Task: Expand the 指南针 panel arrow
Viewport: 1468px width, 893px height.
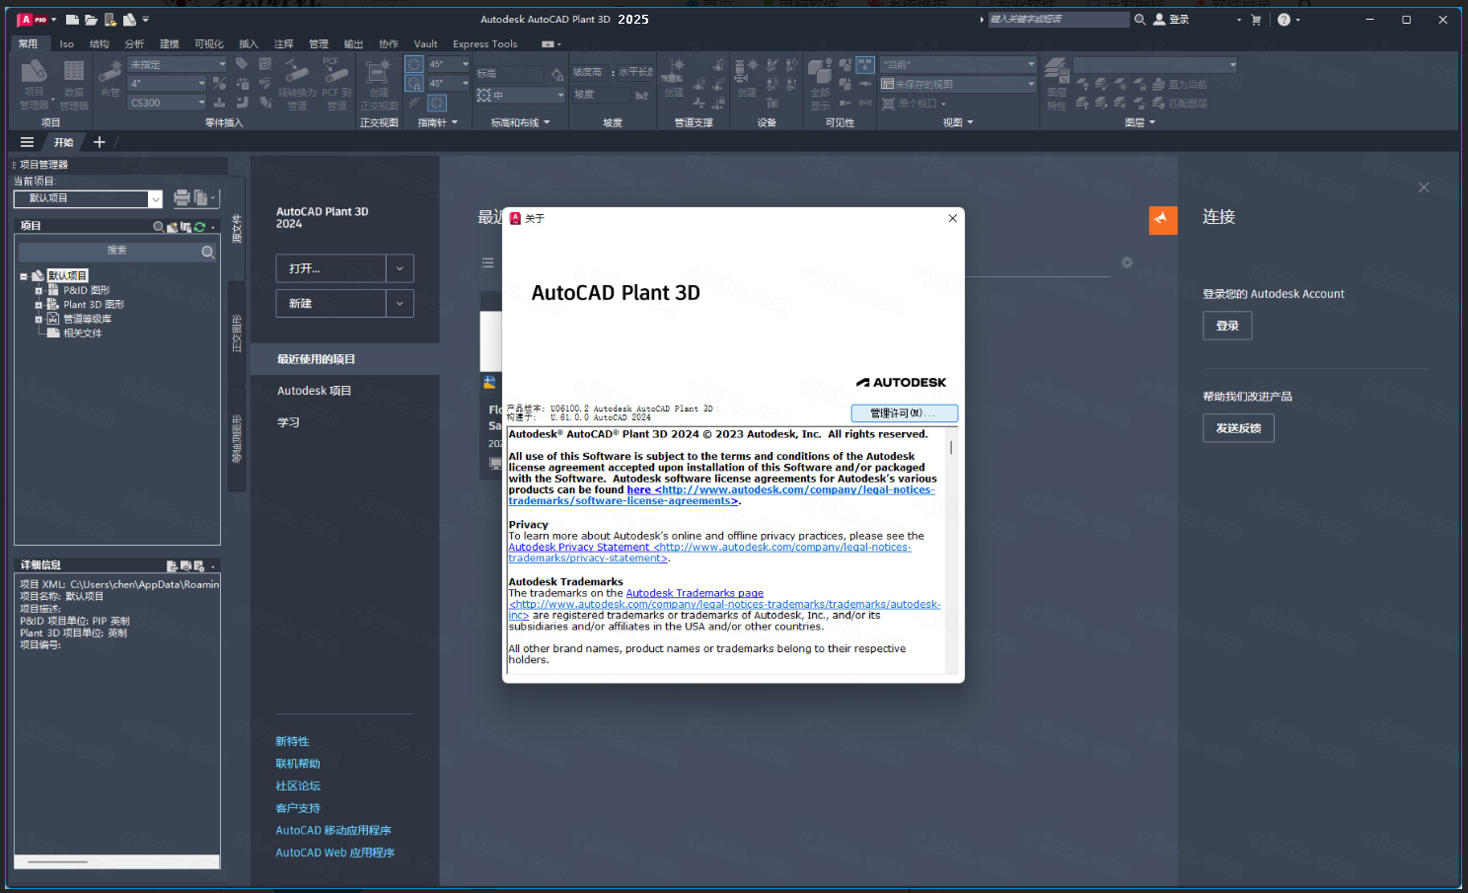Action: tap(455, 122)
